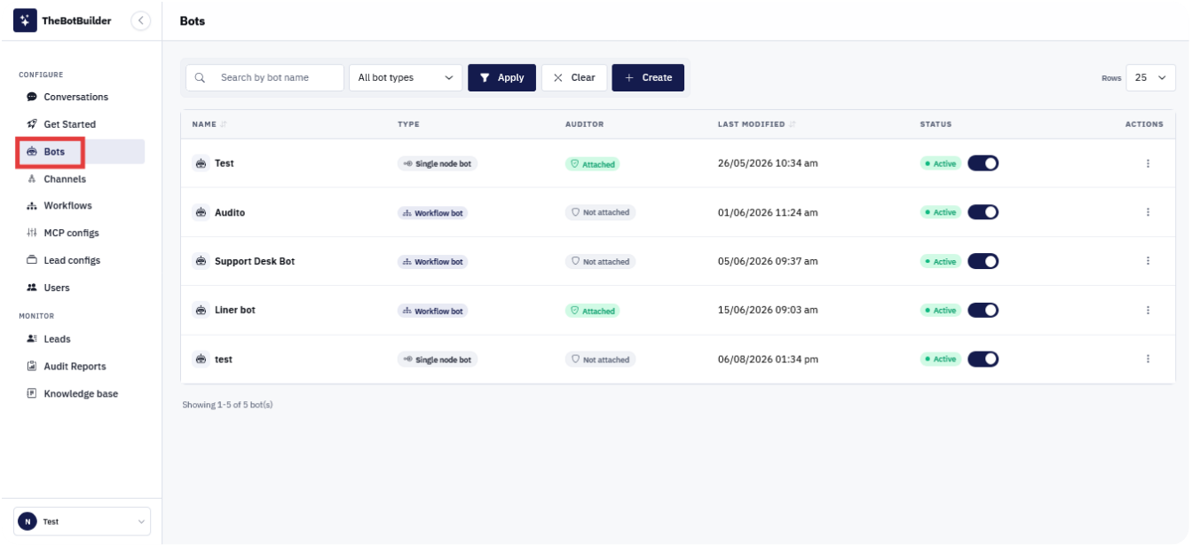1192x546 pixels.
Task: Click the robot icon beside Support Desk Bot
Action: coord(200,261)
